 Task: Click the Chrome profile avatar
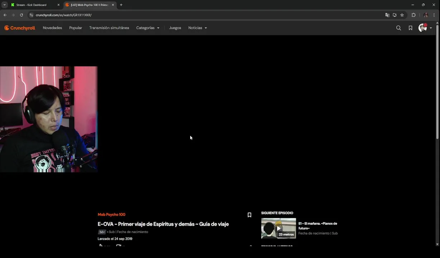tap(426, 15)
